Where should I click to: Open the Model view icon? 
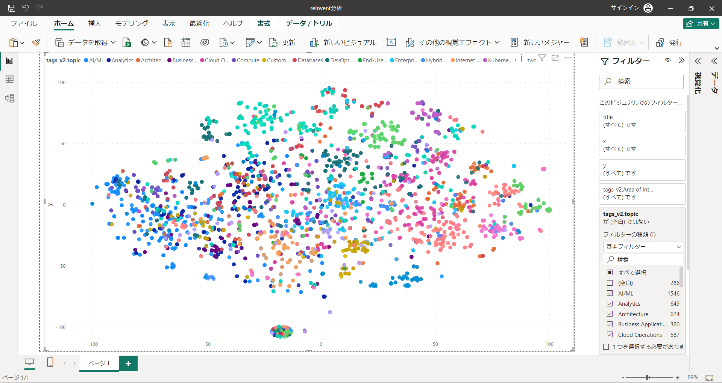10,98
